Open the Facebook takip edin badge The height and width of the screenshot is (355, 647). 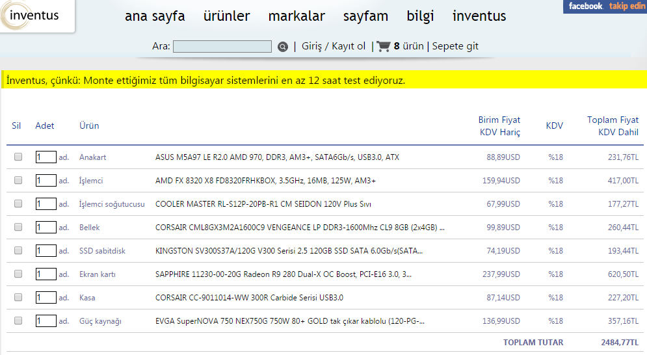click(605, 7)
